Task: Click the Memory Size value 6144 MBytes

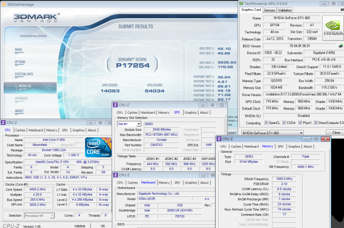Action: coord(248,161)
